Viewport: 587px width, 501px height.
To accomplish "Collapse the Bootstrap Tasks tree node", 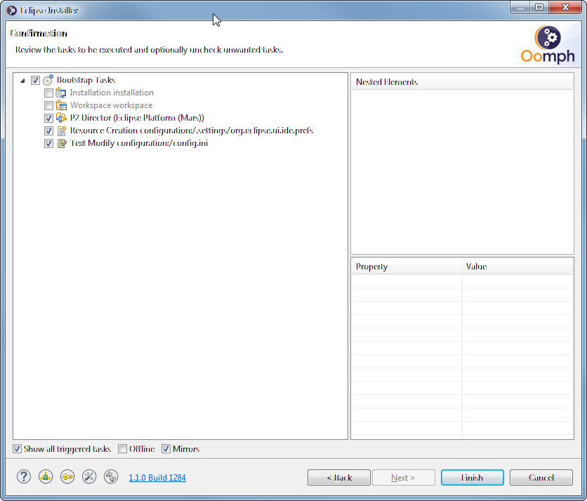I will click(22, 81).
